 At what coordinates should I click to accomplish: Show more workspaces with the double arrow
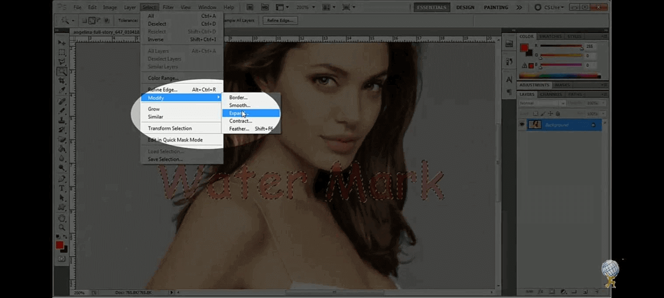click(519, 7)
